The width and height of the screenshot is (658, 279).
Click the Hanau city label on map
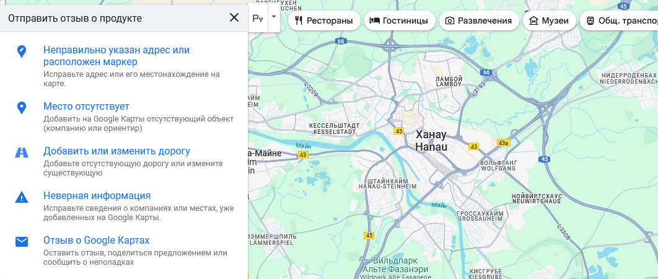431,141
